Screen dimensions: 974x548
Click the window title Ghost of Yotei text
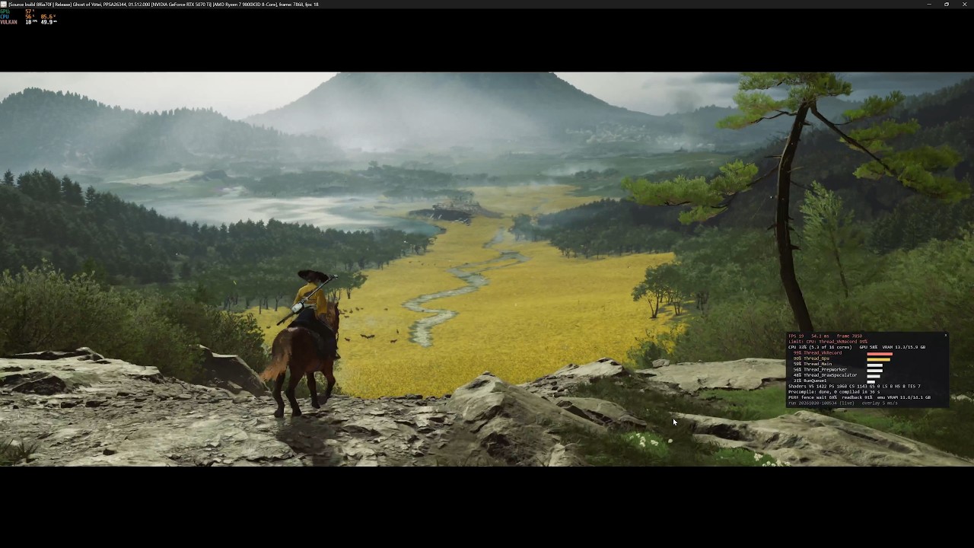[x=86, y=5]
